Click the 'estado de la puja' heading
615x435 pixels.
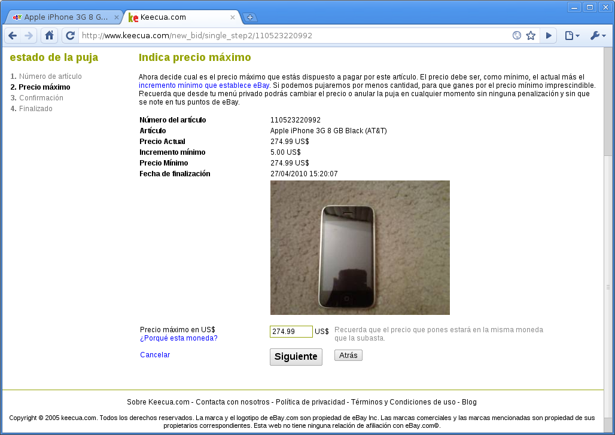[54, 57]
